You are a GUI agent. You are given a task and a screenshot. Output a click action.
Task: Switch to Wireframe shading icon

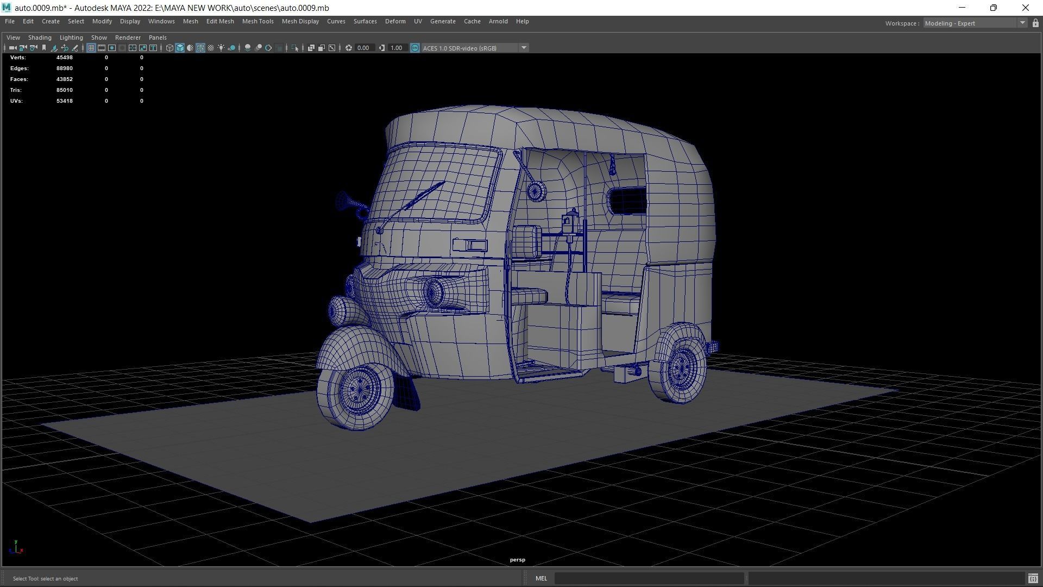(169, 48)
